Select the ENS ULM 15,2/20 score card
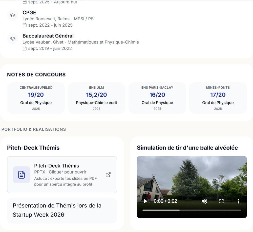The width and height of the screenshot is (253, 232). coord(96,98)
